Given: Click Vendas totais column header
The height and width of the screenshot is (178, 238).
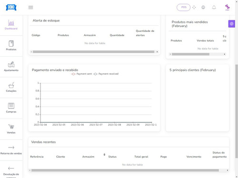Looking at the screenshot, I should (205, 40).
